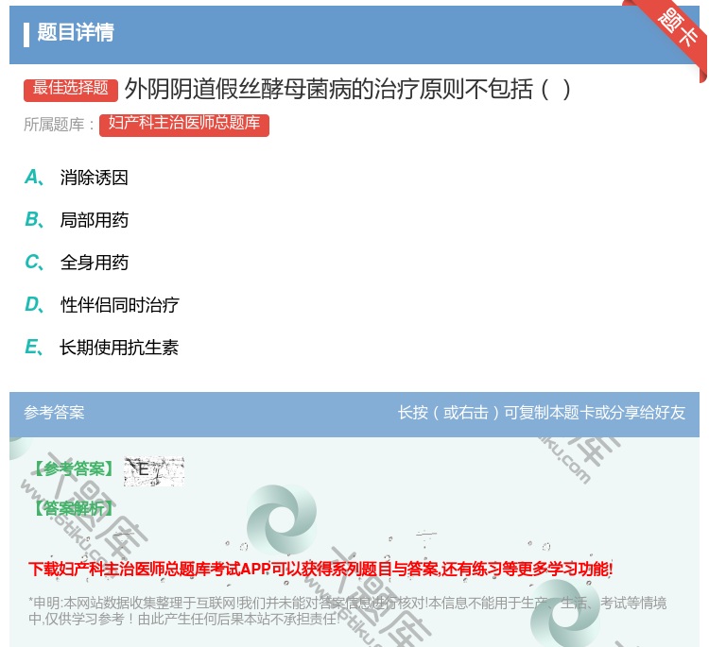This screenshot has width=709, height=647.
Task: Open the 妇产科主治医师总题库 question bank tag
Action: tap(183, 124)
